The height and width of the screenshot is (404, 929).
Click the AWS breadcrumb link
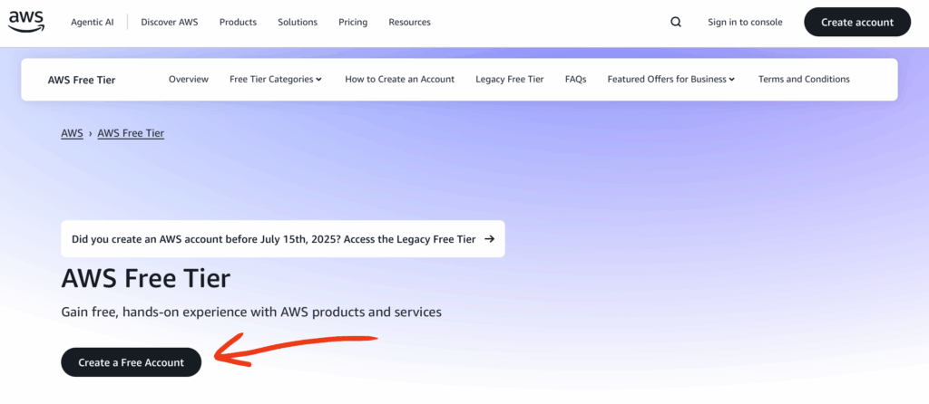[x=72, y=133]
